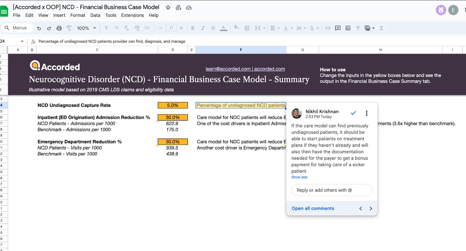Open the Help menu
This screenshot has height=251, width=466.
coord(154,15)
